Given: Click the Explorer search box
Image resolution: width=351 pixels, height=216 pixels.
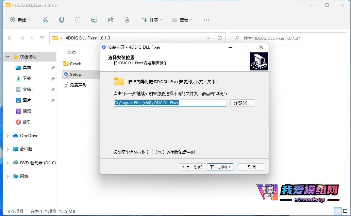Looking at the screenshot, I should tap(288, 38).
